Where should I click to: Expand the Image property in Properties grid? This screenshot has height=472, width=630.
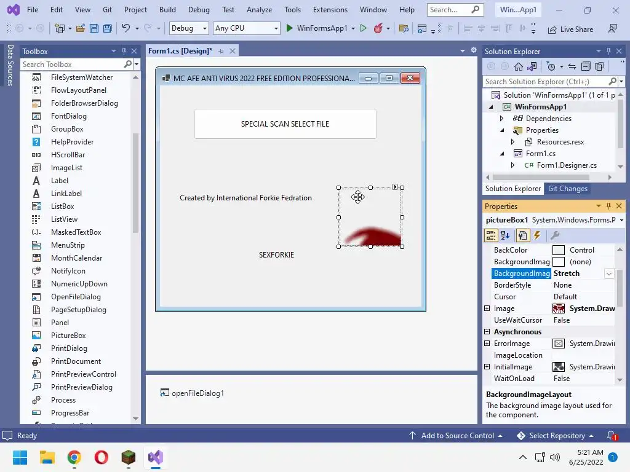click(487, 309)
